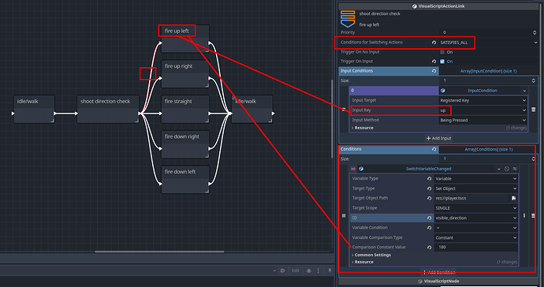The height and width of the screenshot is (287, 544).
Task: Click the Comparison Constant Value field
Action: click(x=476, y=248)
